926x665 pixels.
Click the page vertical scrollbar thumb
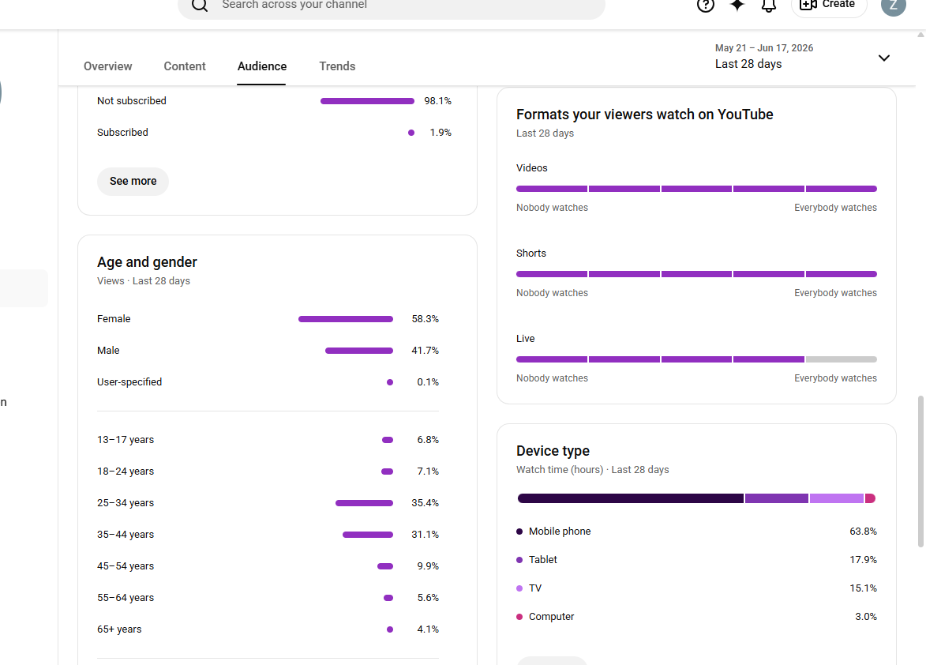[x=920, y=472]
